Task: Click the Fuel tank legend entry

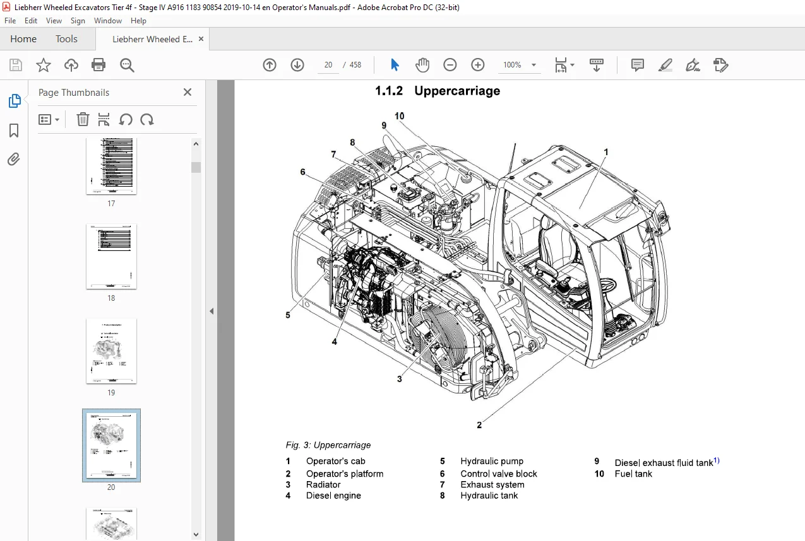Action: point(633,474)
